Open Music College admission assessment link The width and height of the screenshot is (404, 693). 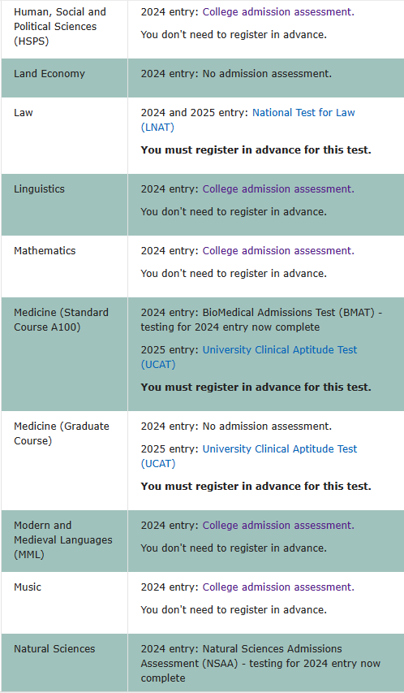[278, 587]
